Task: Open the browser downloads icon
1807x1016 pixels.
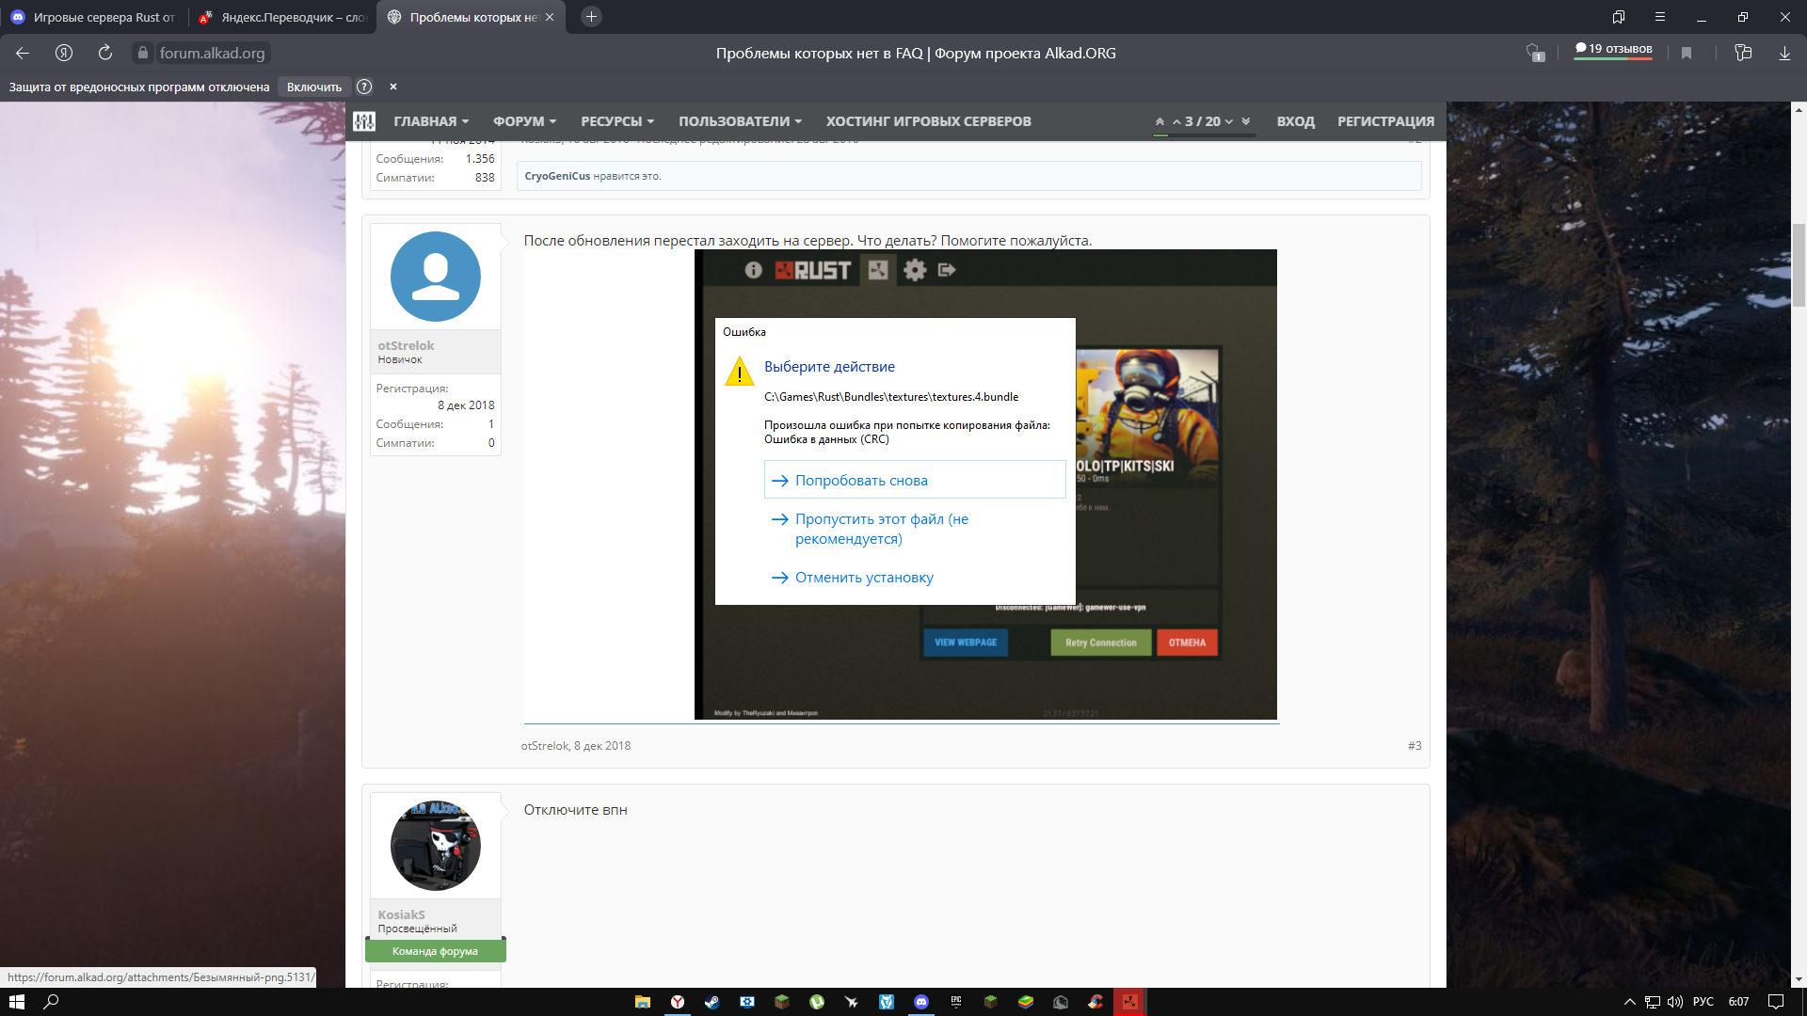Action: (1784, 53)
